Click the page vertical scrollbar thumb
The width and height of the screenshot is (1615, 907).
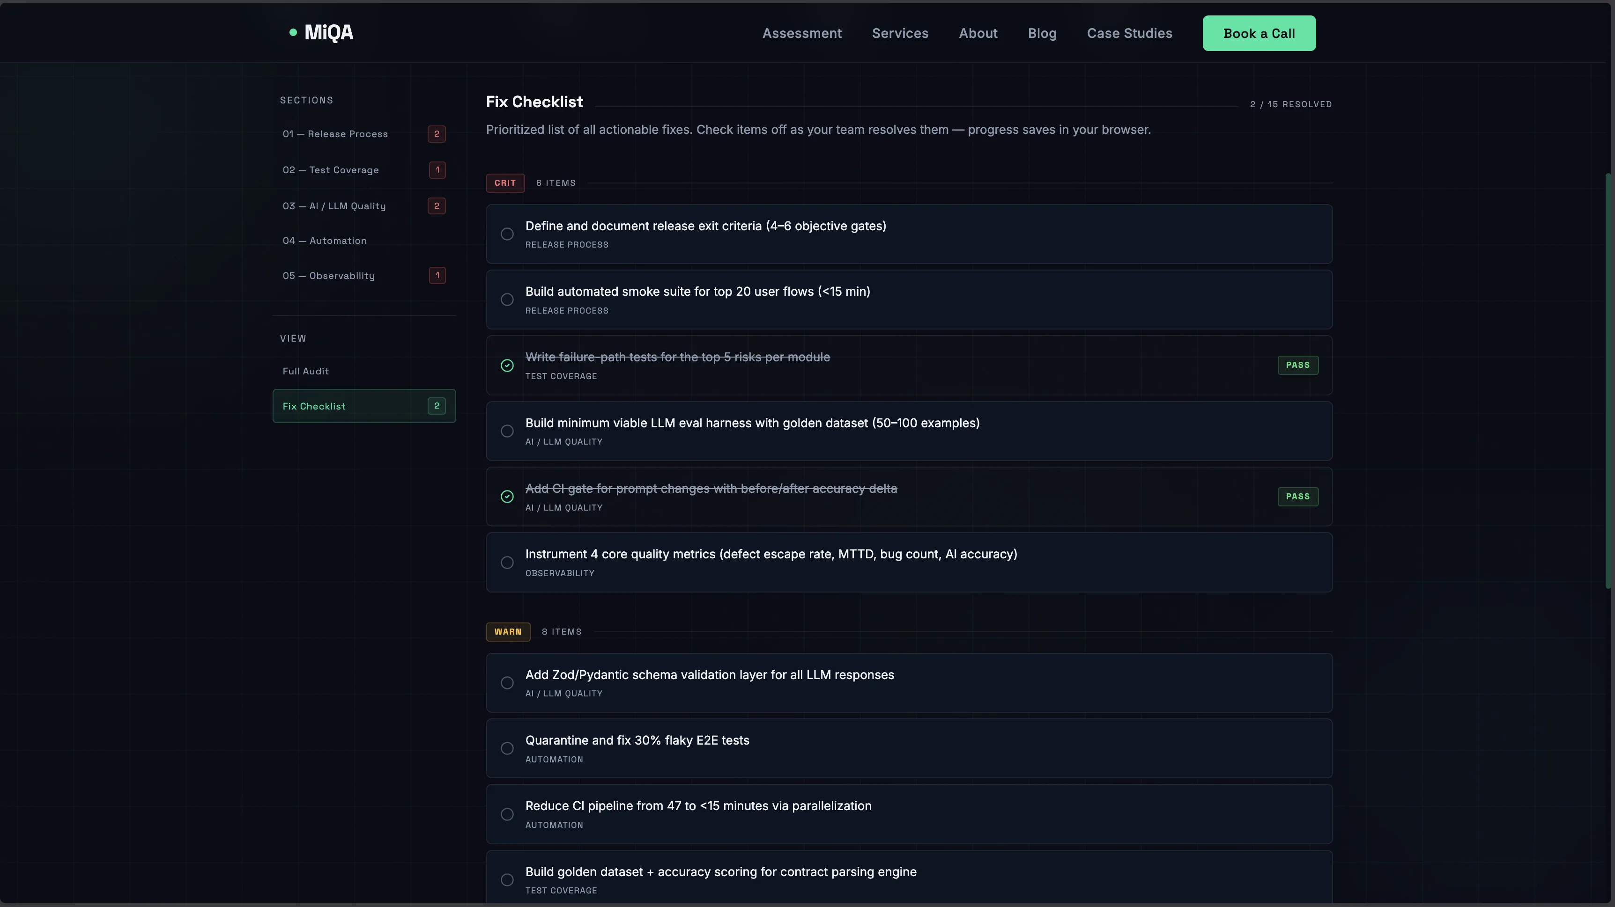[1609, 380]
